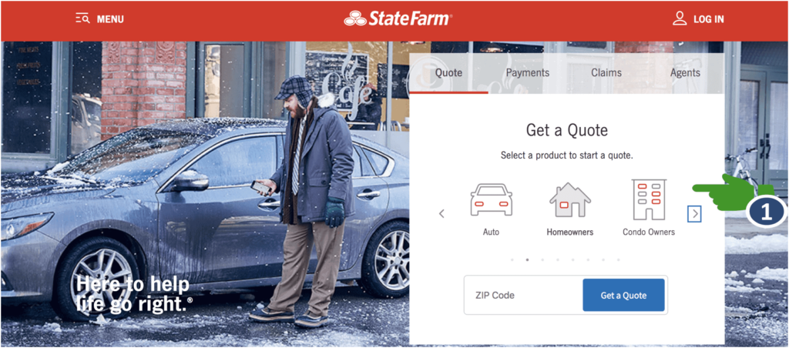Pick the Condo Owners building icon
789x348 pixels.
649,199
